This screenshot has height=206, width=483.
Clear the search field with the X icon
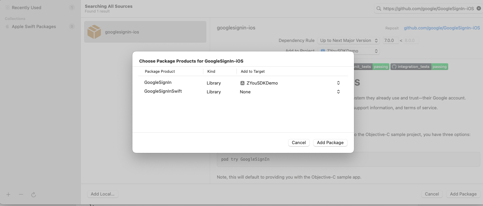[479, 8]
